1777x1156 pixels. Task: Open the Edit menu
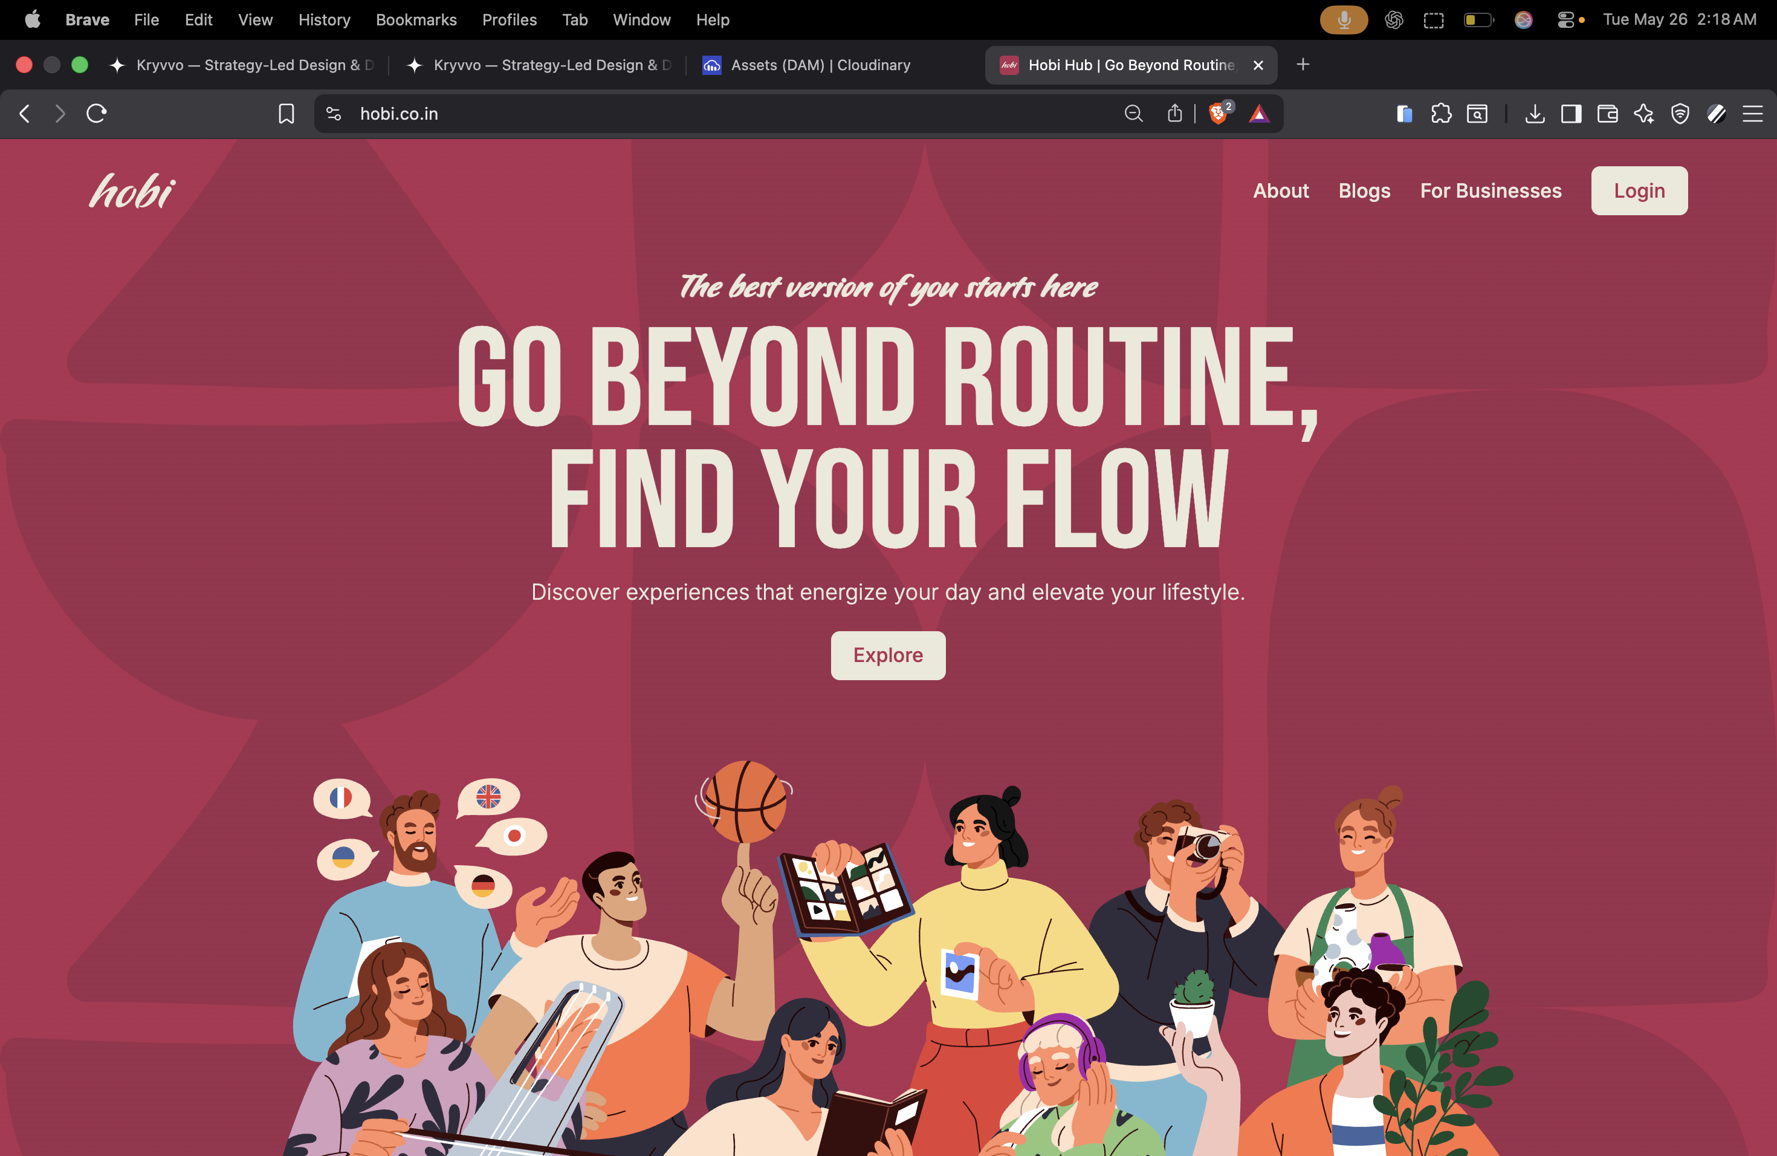pyautogui.click(x=199, y=19)
